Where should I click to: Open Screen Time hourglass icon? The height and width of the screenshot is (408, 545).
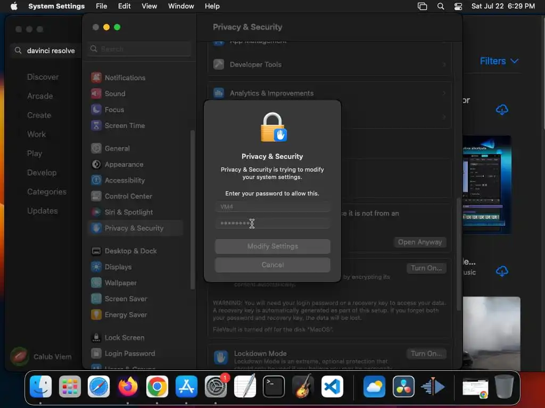pyautogui.click(x=96, y=125)
